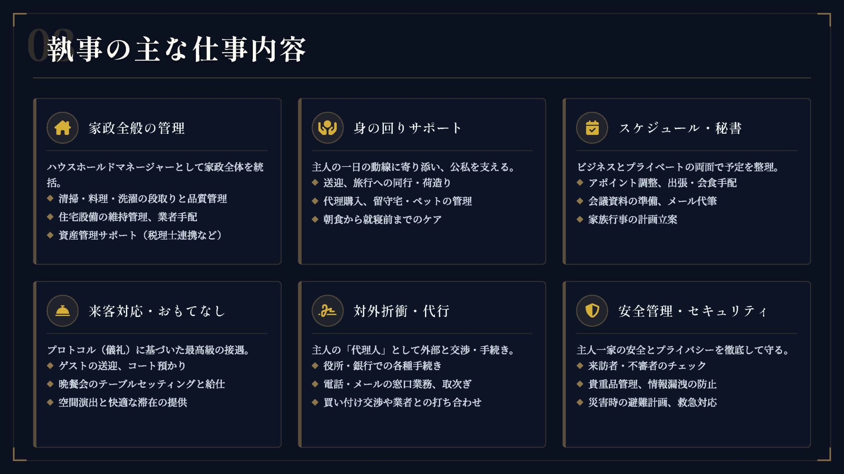Click the house icon for 家政全般の管理
Viewport: 844px width, 474px height.
pyautogui.click(x=62, y=128)
